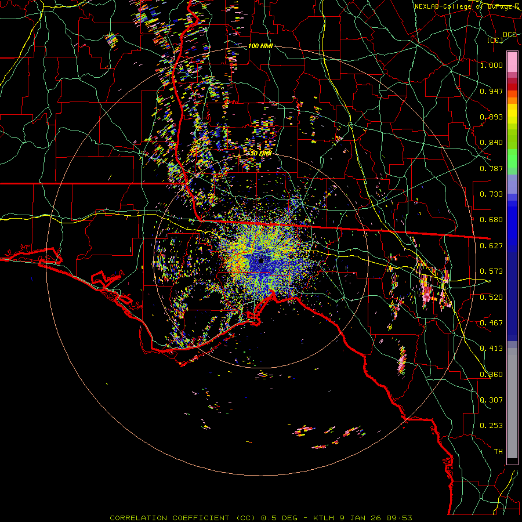Click the 0.787 scale value
Viewport: 522px width, 522px height.
point(491,168)
